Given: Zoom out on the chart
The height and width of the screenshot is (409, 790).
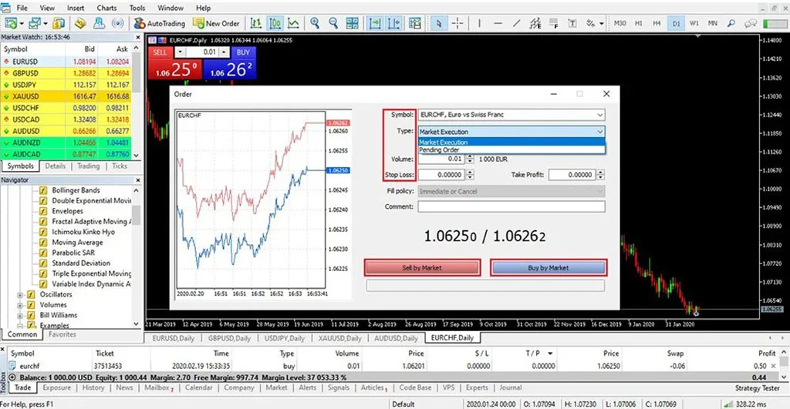Looking at the screenshot, I should 333,23.
